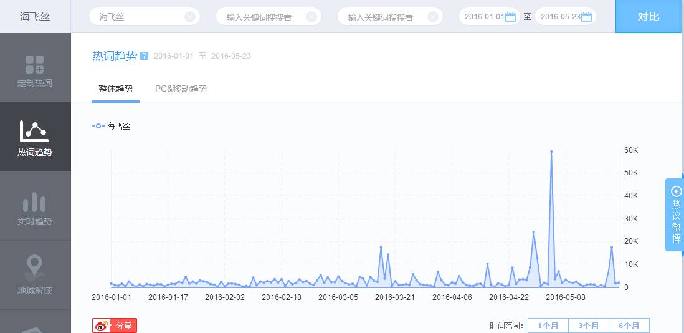Screen dimensions: 684x333
Task: Expand the 热议微博 side panel
Action: click(x=676, y=215)
